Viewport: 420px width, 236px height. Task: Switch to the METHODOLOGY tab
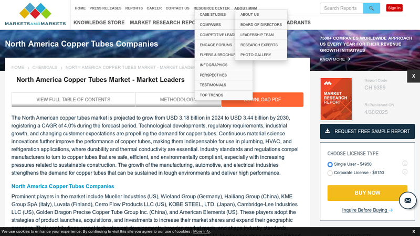tap(178, 100)
